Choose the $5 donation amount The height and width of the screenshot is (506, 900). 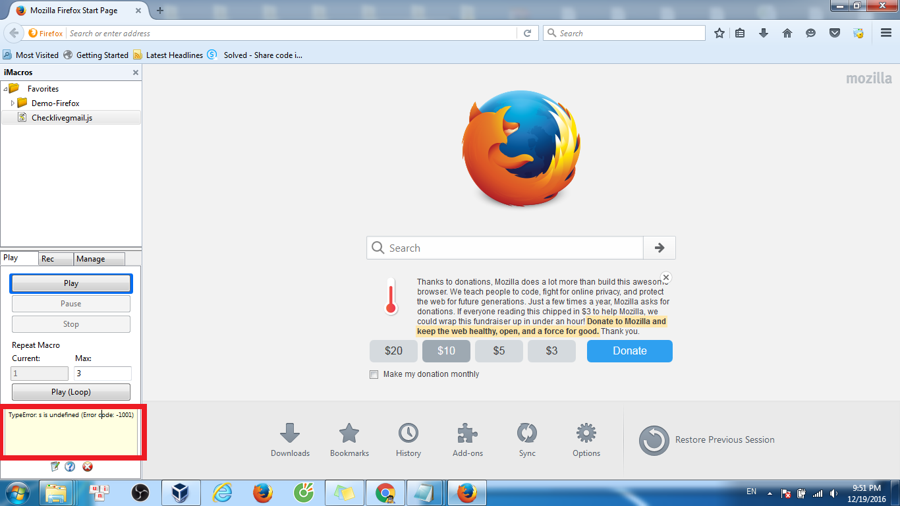coord(499,351)
